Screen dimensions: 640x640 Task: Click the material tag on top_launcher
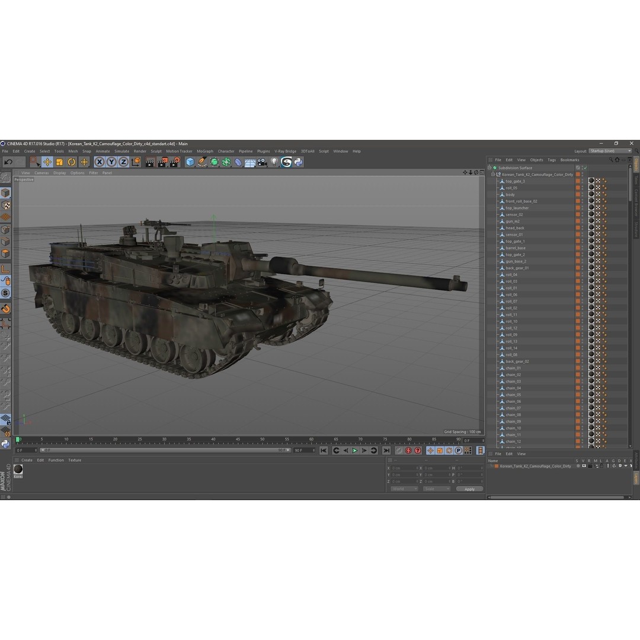pyautogui.click(x=591, y=208)
